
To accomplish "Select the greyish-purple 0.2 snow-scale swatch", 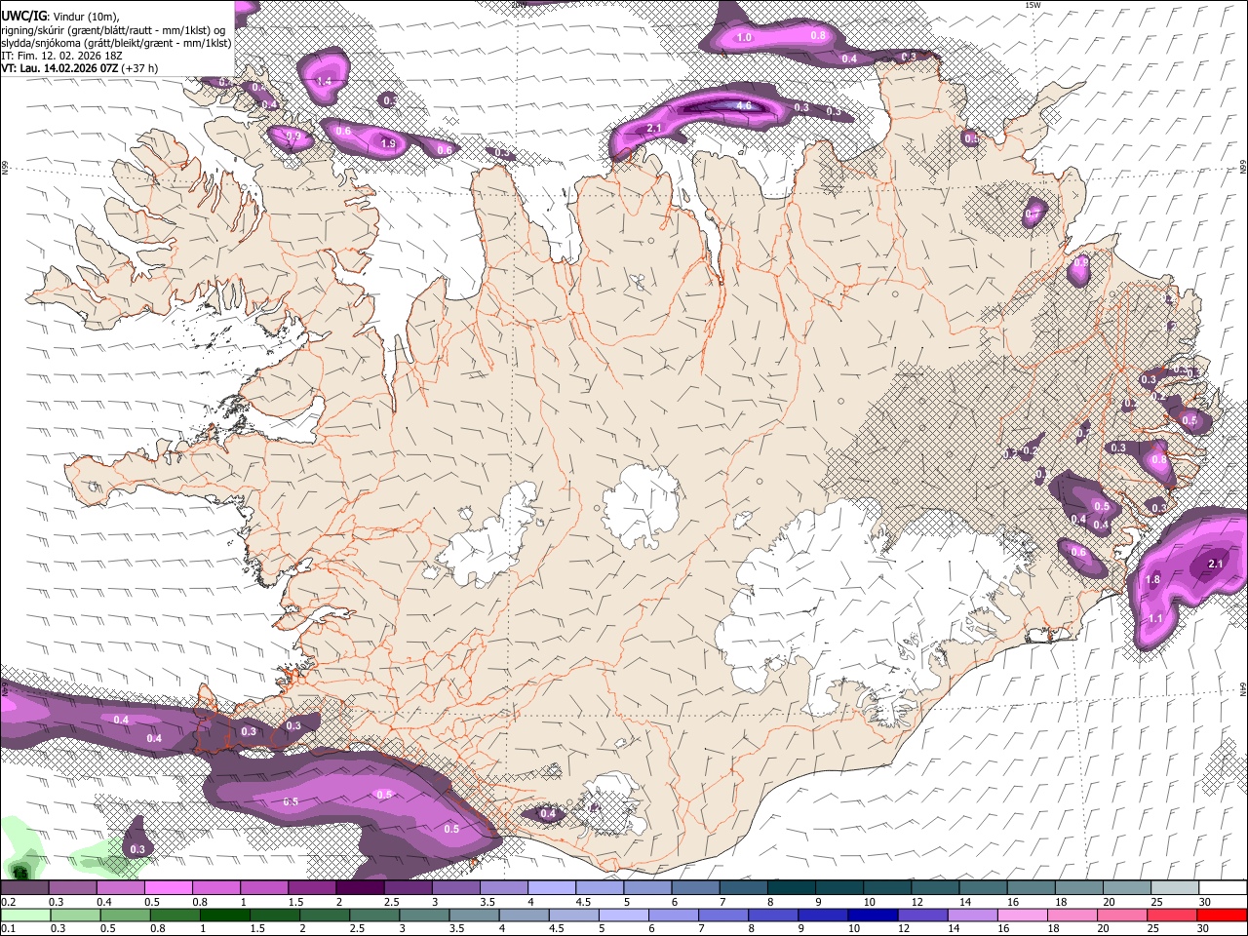I will (24, 888).
